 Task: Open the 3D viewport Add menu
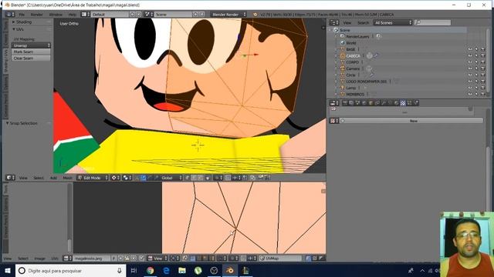point(53,178)
